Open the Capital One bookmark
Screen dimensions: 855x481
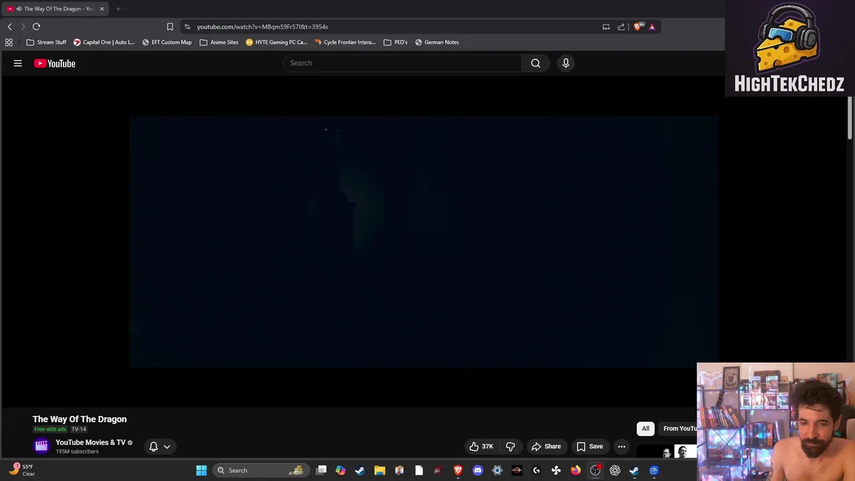104,42
